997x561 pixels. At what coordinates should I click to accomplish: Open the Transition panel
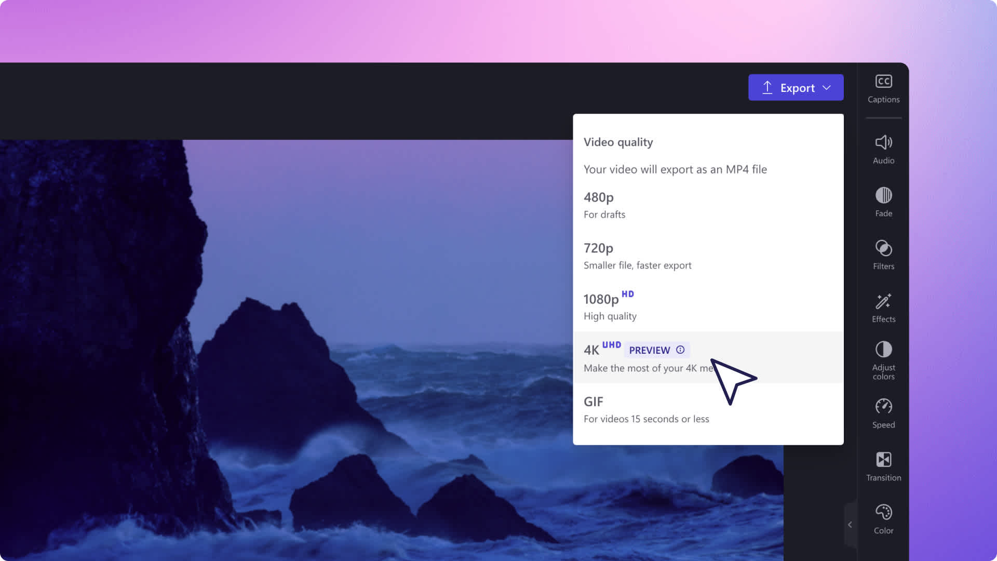(883, 466)
